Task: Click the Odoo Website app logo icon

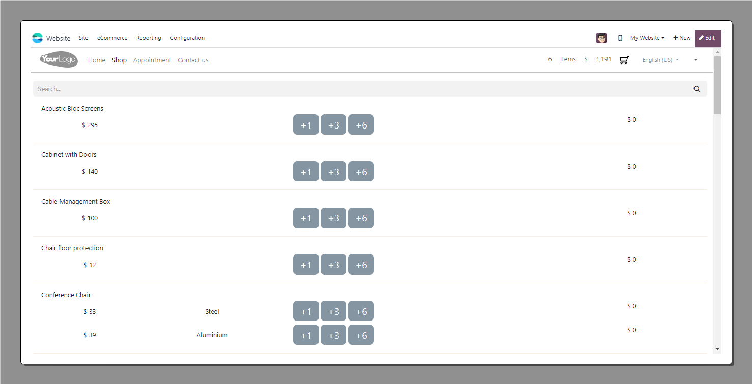Action: tap(37, 38)
